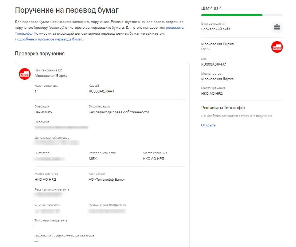Click the green step progress bar

(x=232, y=15)
